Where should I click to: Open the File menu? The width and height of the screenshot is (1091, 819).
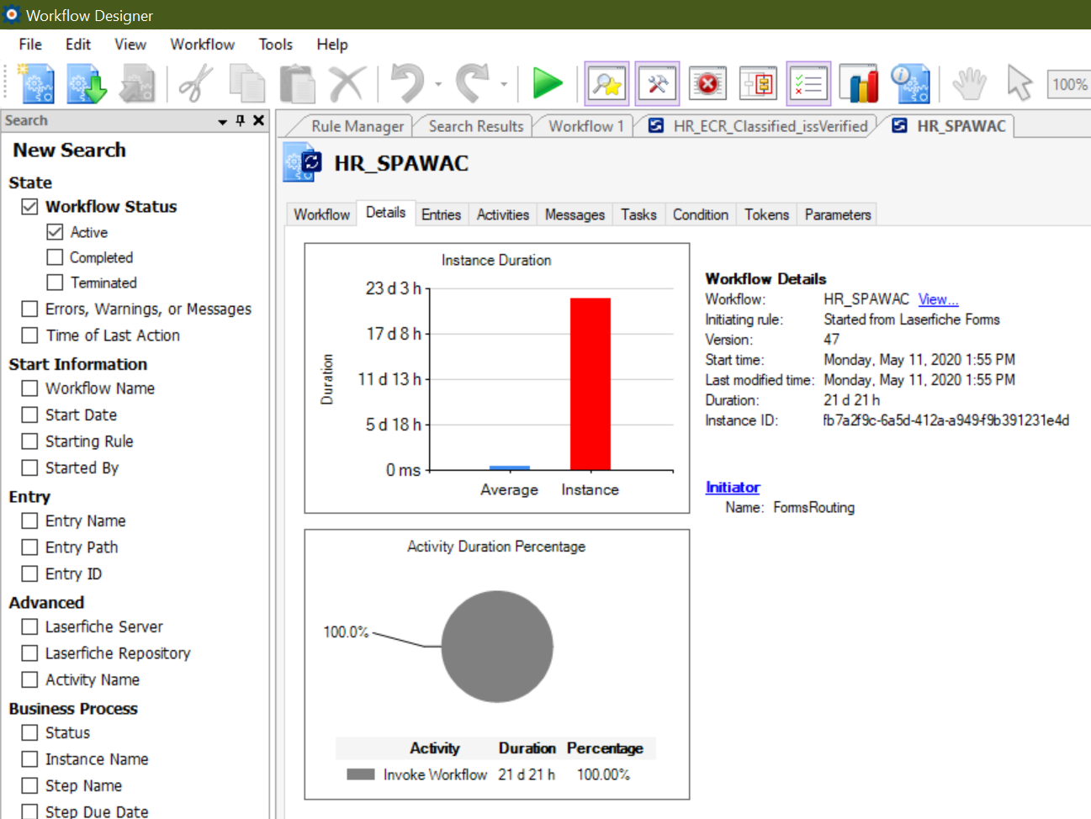(30, 45)
